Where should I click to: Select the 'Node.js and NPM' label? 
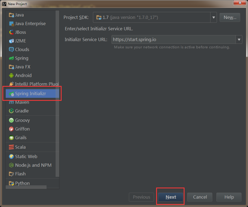pos(33,165)
